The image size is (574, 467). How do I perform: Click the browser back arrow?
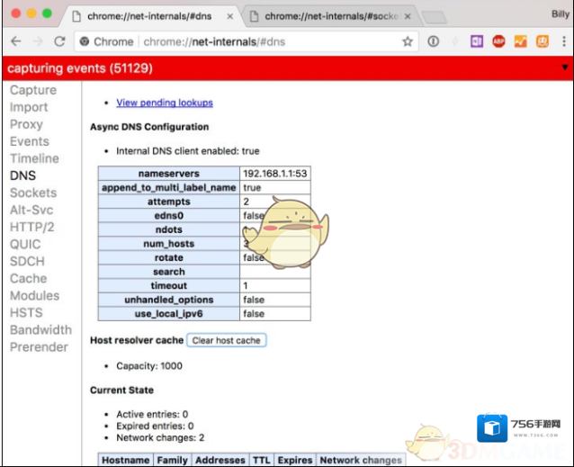15,41
